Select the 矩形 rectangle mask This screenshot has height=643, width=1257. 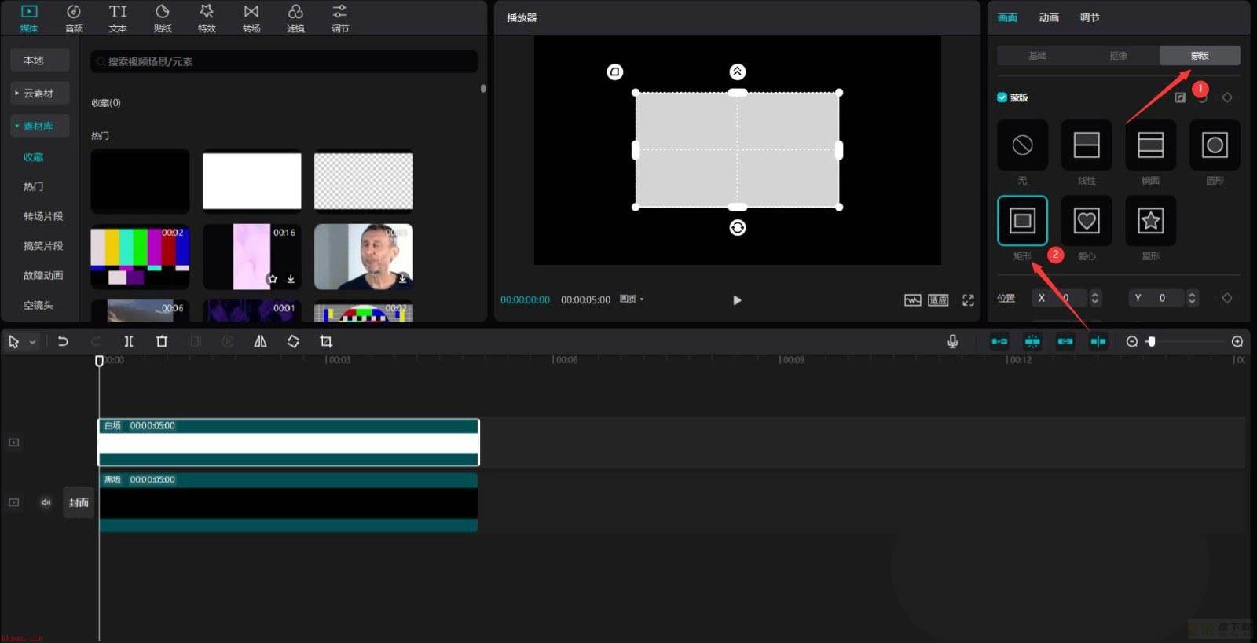coord(1022,221)
